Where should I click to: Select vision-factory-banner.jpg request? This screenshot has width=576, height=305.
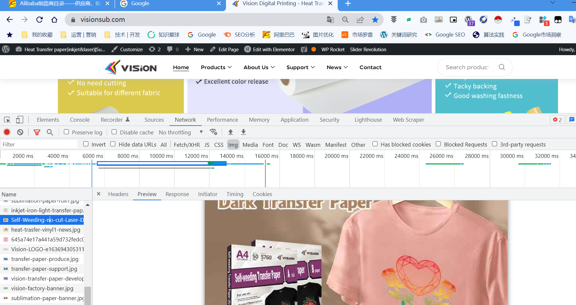[43, 288]
